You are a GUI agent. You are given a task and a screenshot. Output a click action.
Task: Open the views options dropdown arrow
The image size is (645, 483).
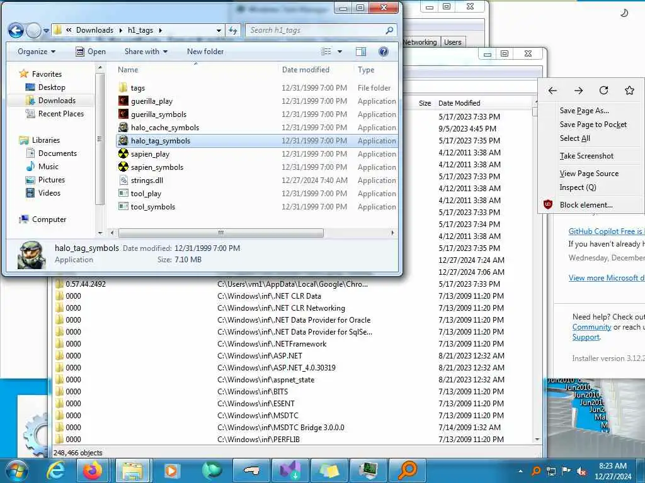point(340,52)
